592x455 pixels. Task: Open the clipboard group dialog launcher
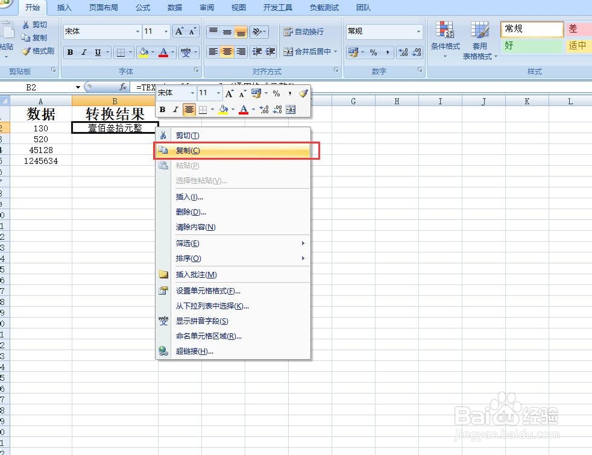[53, 70]
